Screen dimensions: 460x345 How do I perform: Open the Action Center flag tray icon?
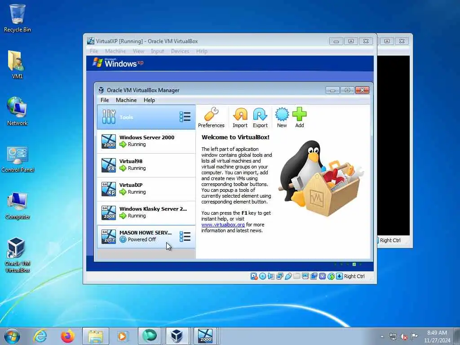tap(414, 336)
